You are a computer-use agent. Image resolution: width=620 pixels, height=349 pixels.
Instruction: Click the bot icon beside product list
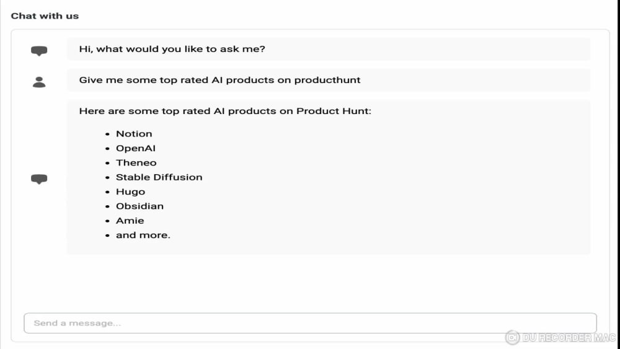tap(39, 179)
